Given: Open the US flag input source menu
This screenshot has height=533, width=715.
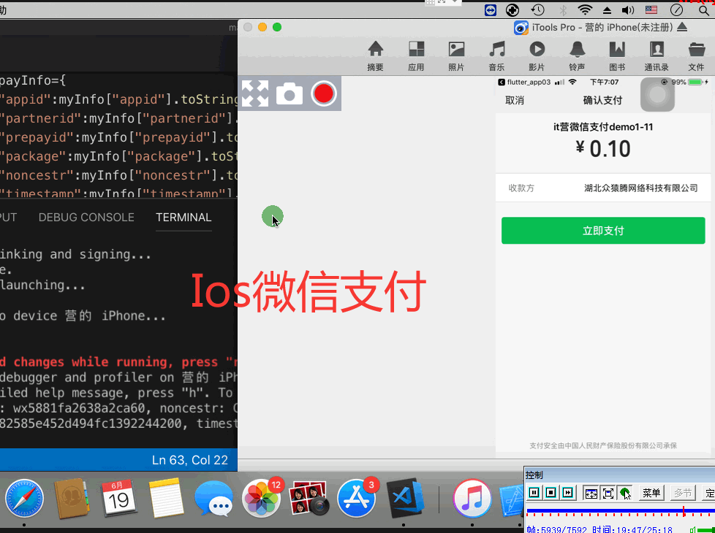Looking at the screenshot, I should 651,10.
